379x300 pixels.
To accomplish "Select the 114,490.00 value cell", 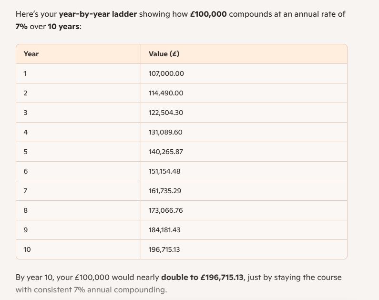I will pos(166,93).
